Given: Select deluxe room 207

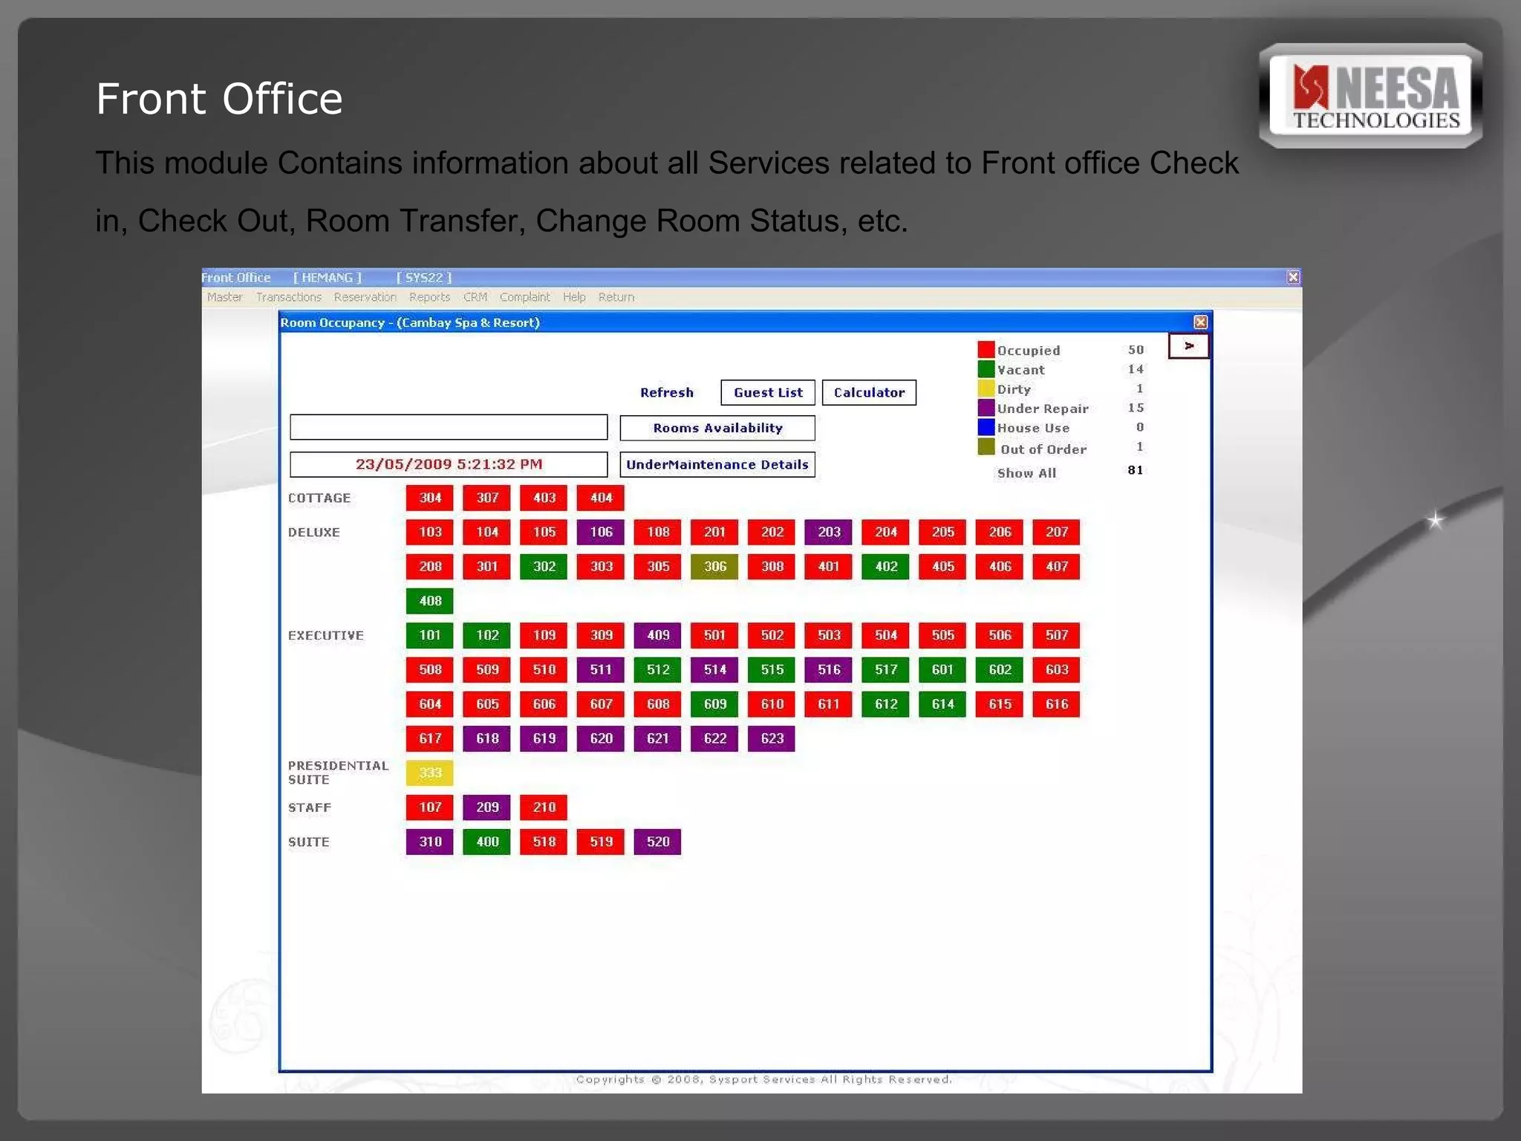Looking at the screenshot, I should click(x=1057, y=532).
